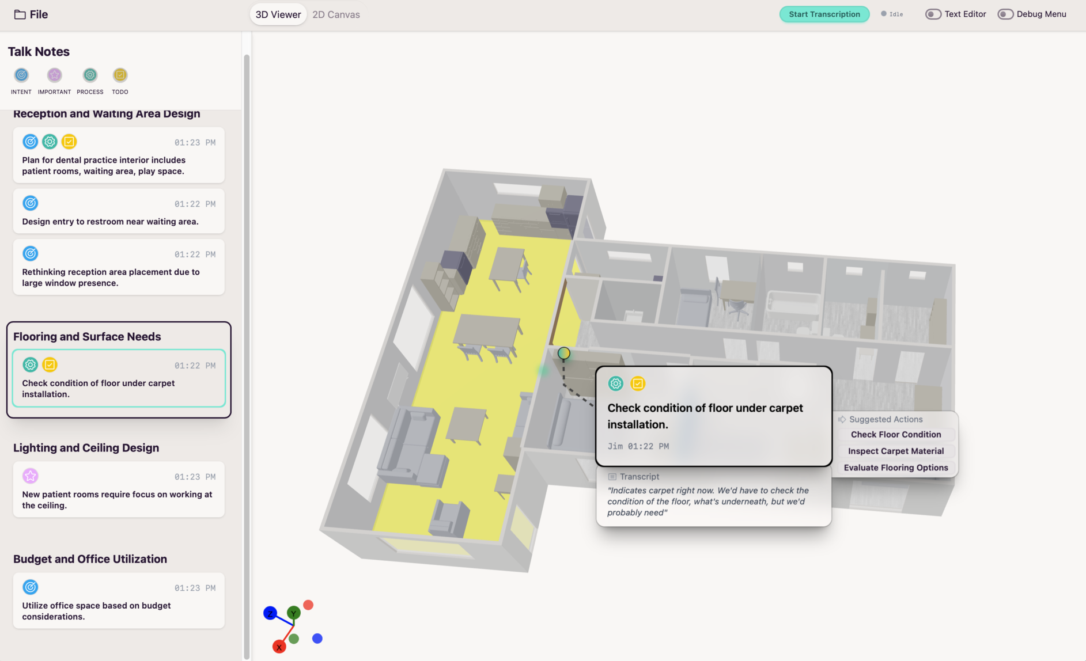This screenshot has height=661, width=1086.
Task: Switch to the 2D Canvas tab
Action: click(x=336, y=14)
